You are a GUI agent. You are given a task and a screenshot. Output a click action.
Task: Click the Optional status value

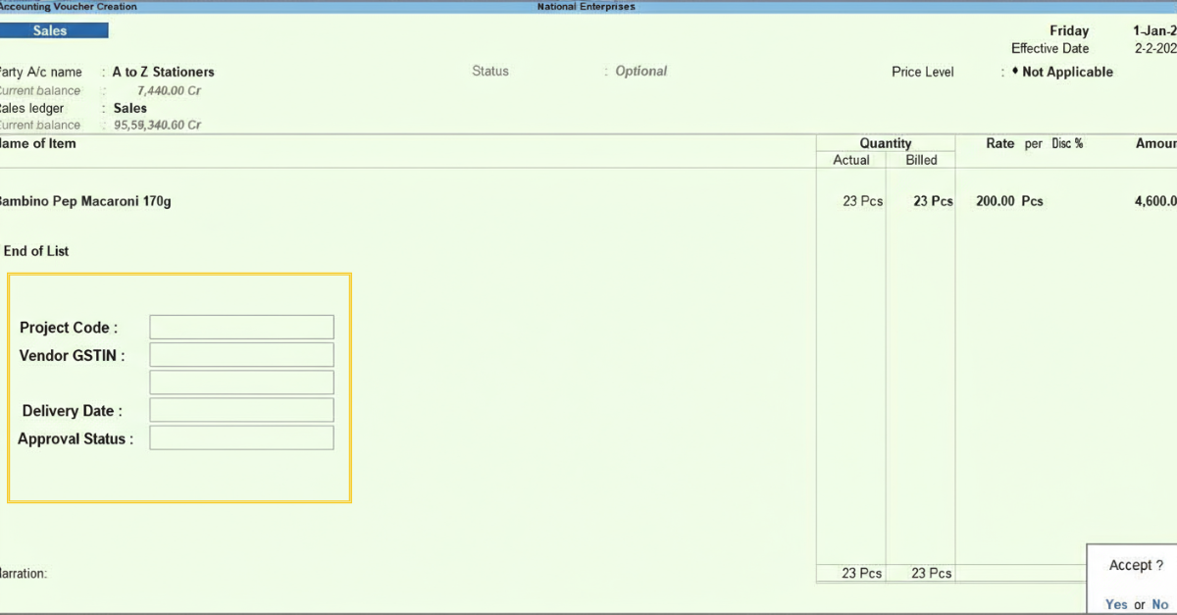640,72
